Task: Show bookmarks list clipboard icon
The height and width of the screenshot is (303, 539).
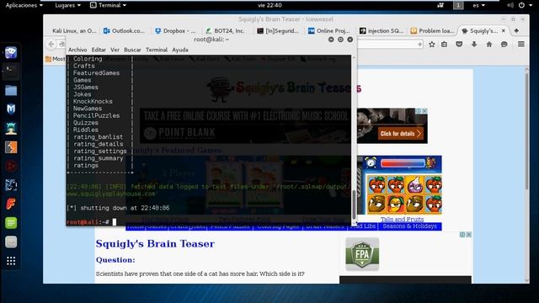Action: 445,45
